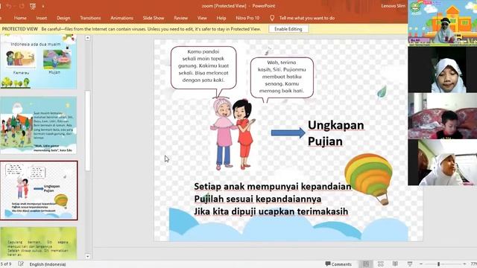Open the View ribbon tab
The image size is (477, 268).
point(202,18)
